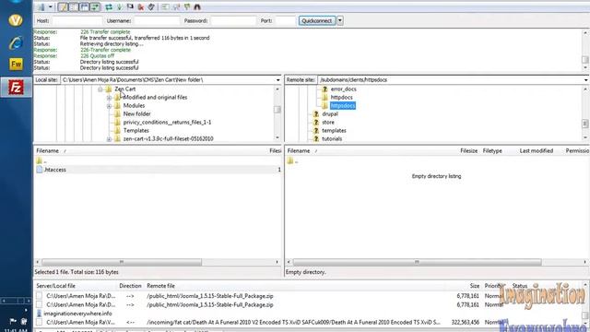
Task: Click the Reconnect to server icon
Action: point(151,6)
